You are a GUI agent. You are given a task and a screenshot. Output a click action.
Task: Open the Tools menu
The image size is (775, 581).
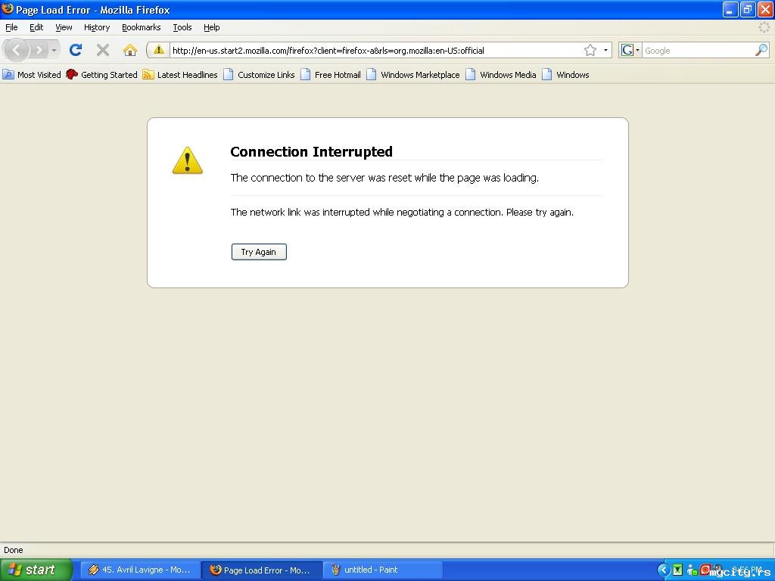pyautogui.click(x=182, y=27)
